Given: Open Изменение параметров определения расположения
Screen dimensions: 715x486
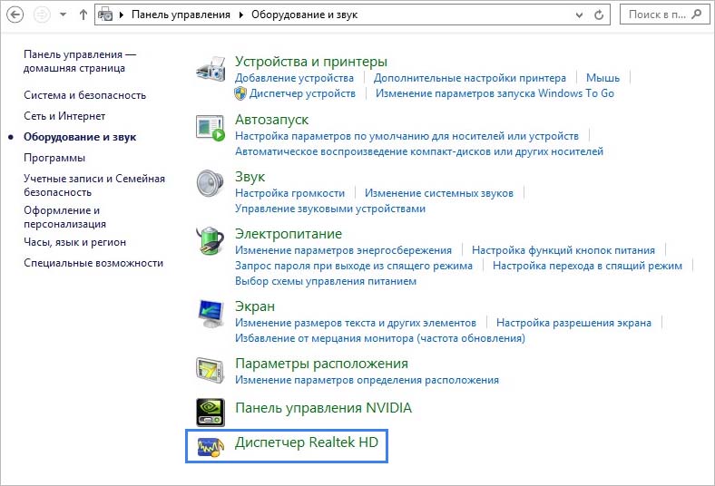Looking at the screenshot, I should pyautogui.click(x=367, y=380).
